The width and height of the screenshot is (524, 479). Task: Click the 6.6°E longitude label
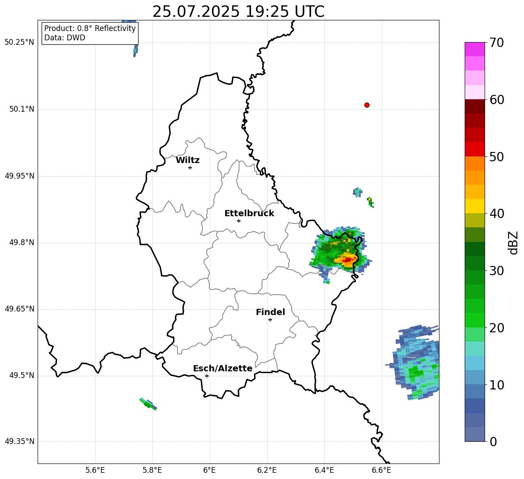click(x=381, y=470)
